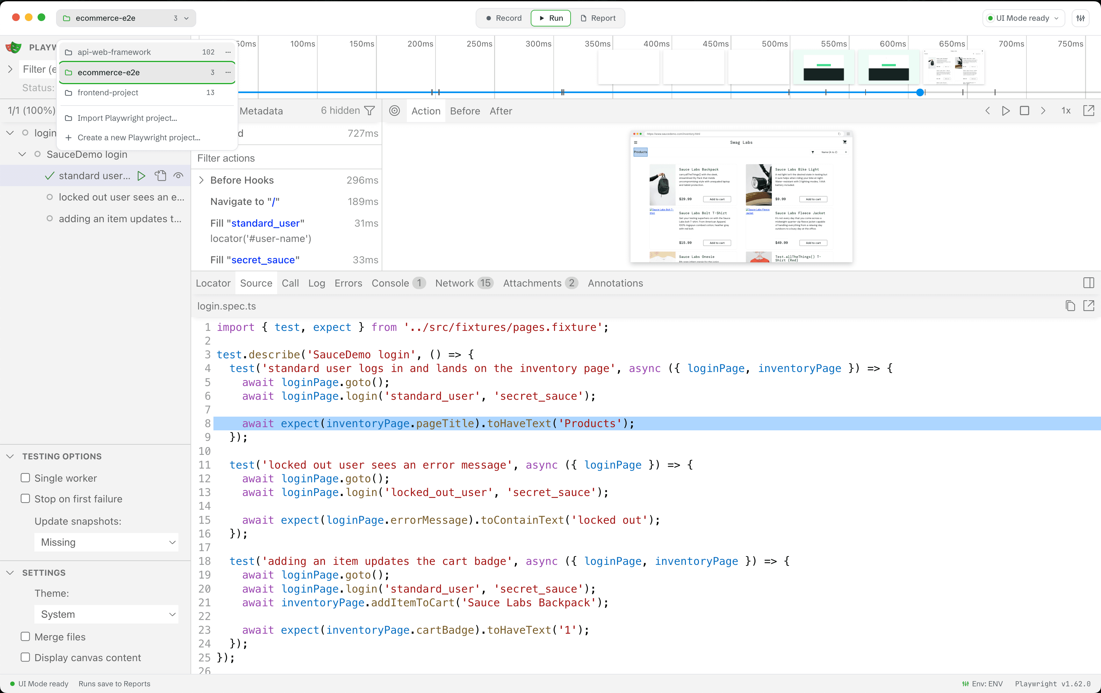Open snapshot in new window icon

1089,111
